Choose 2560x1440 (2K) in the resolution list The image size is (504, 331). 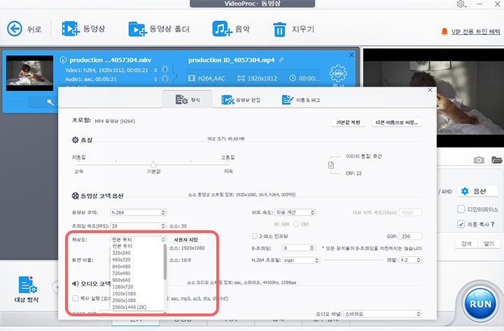pos(129,307)
